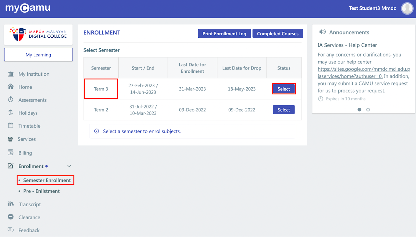
Task: Click the Transcript books icon
Action: click(11, 204)
